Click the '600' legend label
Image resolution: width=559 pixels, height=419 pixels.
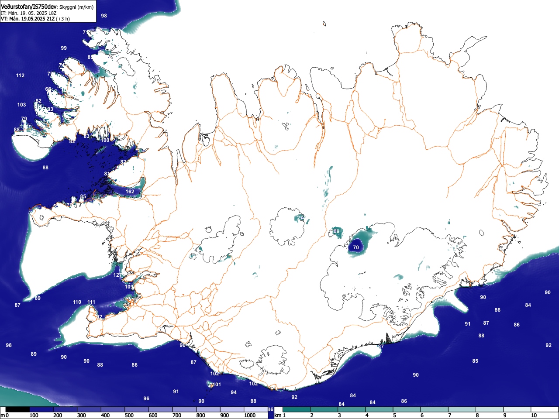[x=153, y=416]
